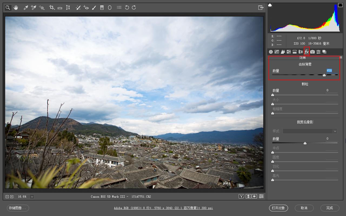The image size is (346, 216).
Task: Open the 效果 panel flyout menu
Action: 341,58
